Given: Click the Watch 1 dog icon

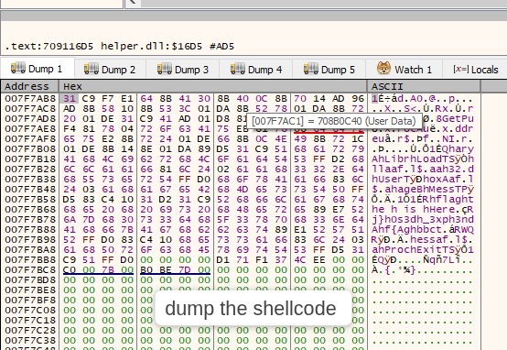Looking at the screenshot, I should tap(383, 69).
